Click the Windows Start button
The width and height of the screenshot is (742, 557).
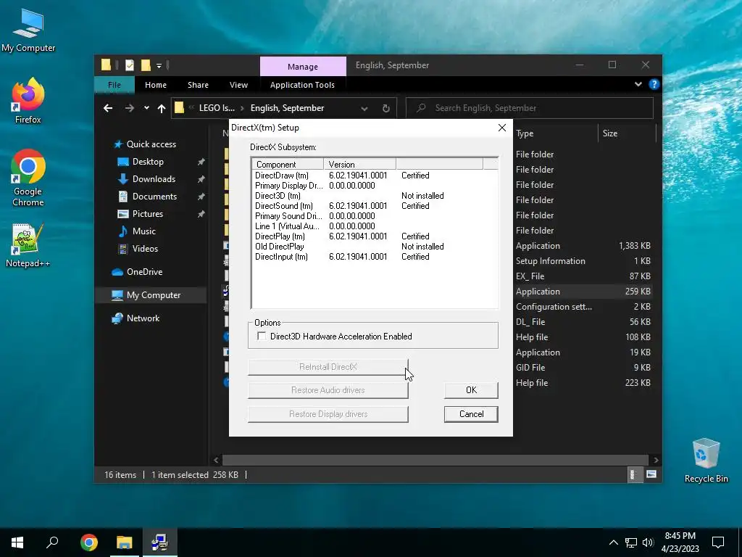click(x=17, y=542)
